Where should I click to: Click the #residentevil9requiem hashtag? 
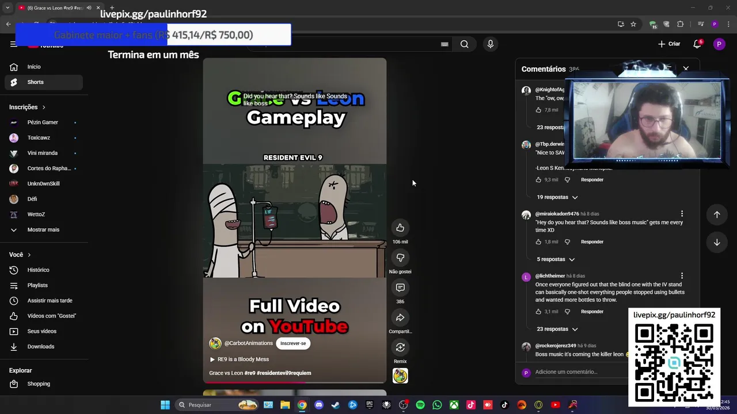tap(284, 373)
